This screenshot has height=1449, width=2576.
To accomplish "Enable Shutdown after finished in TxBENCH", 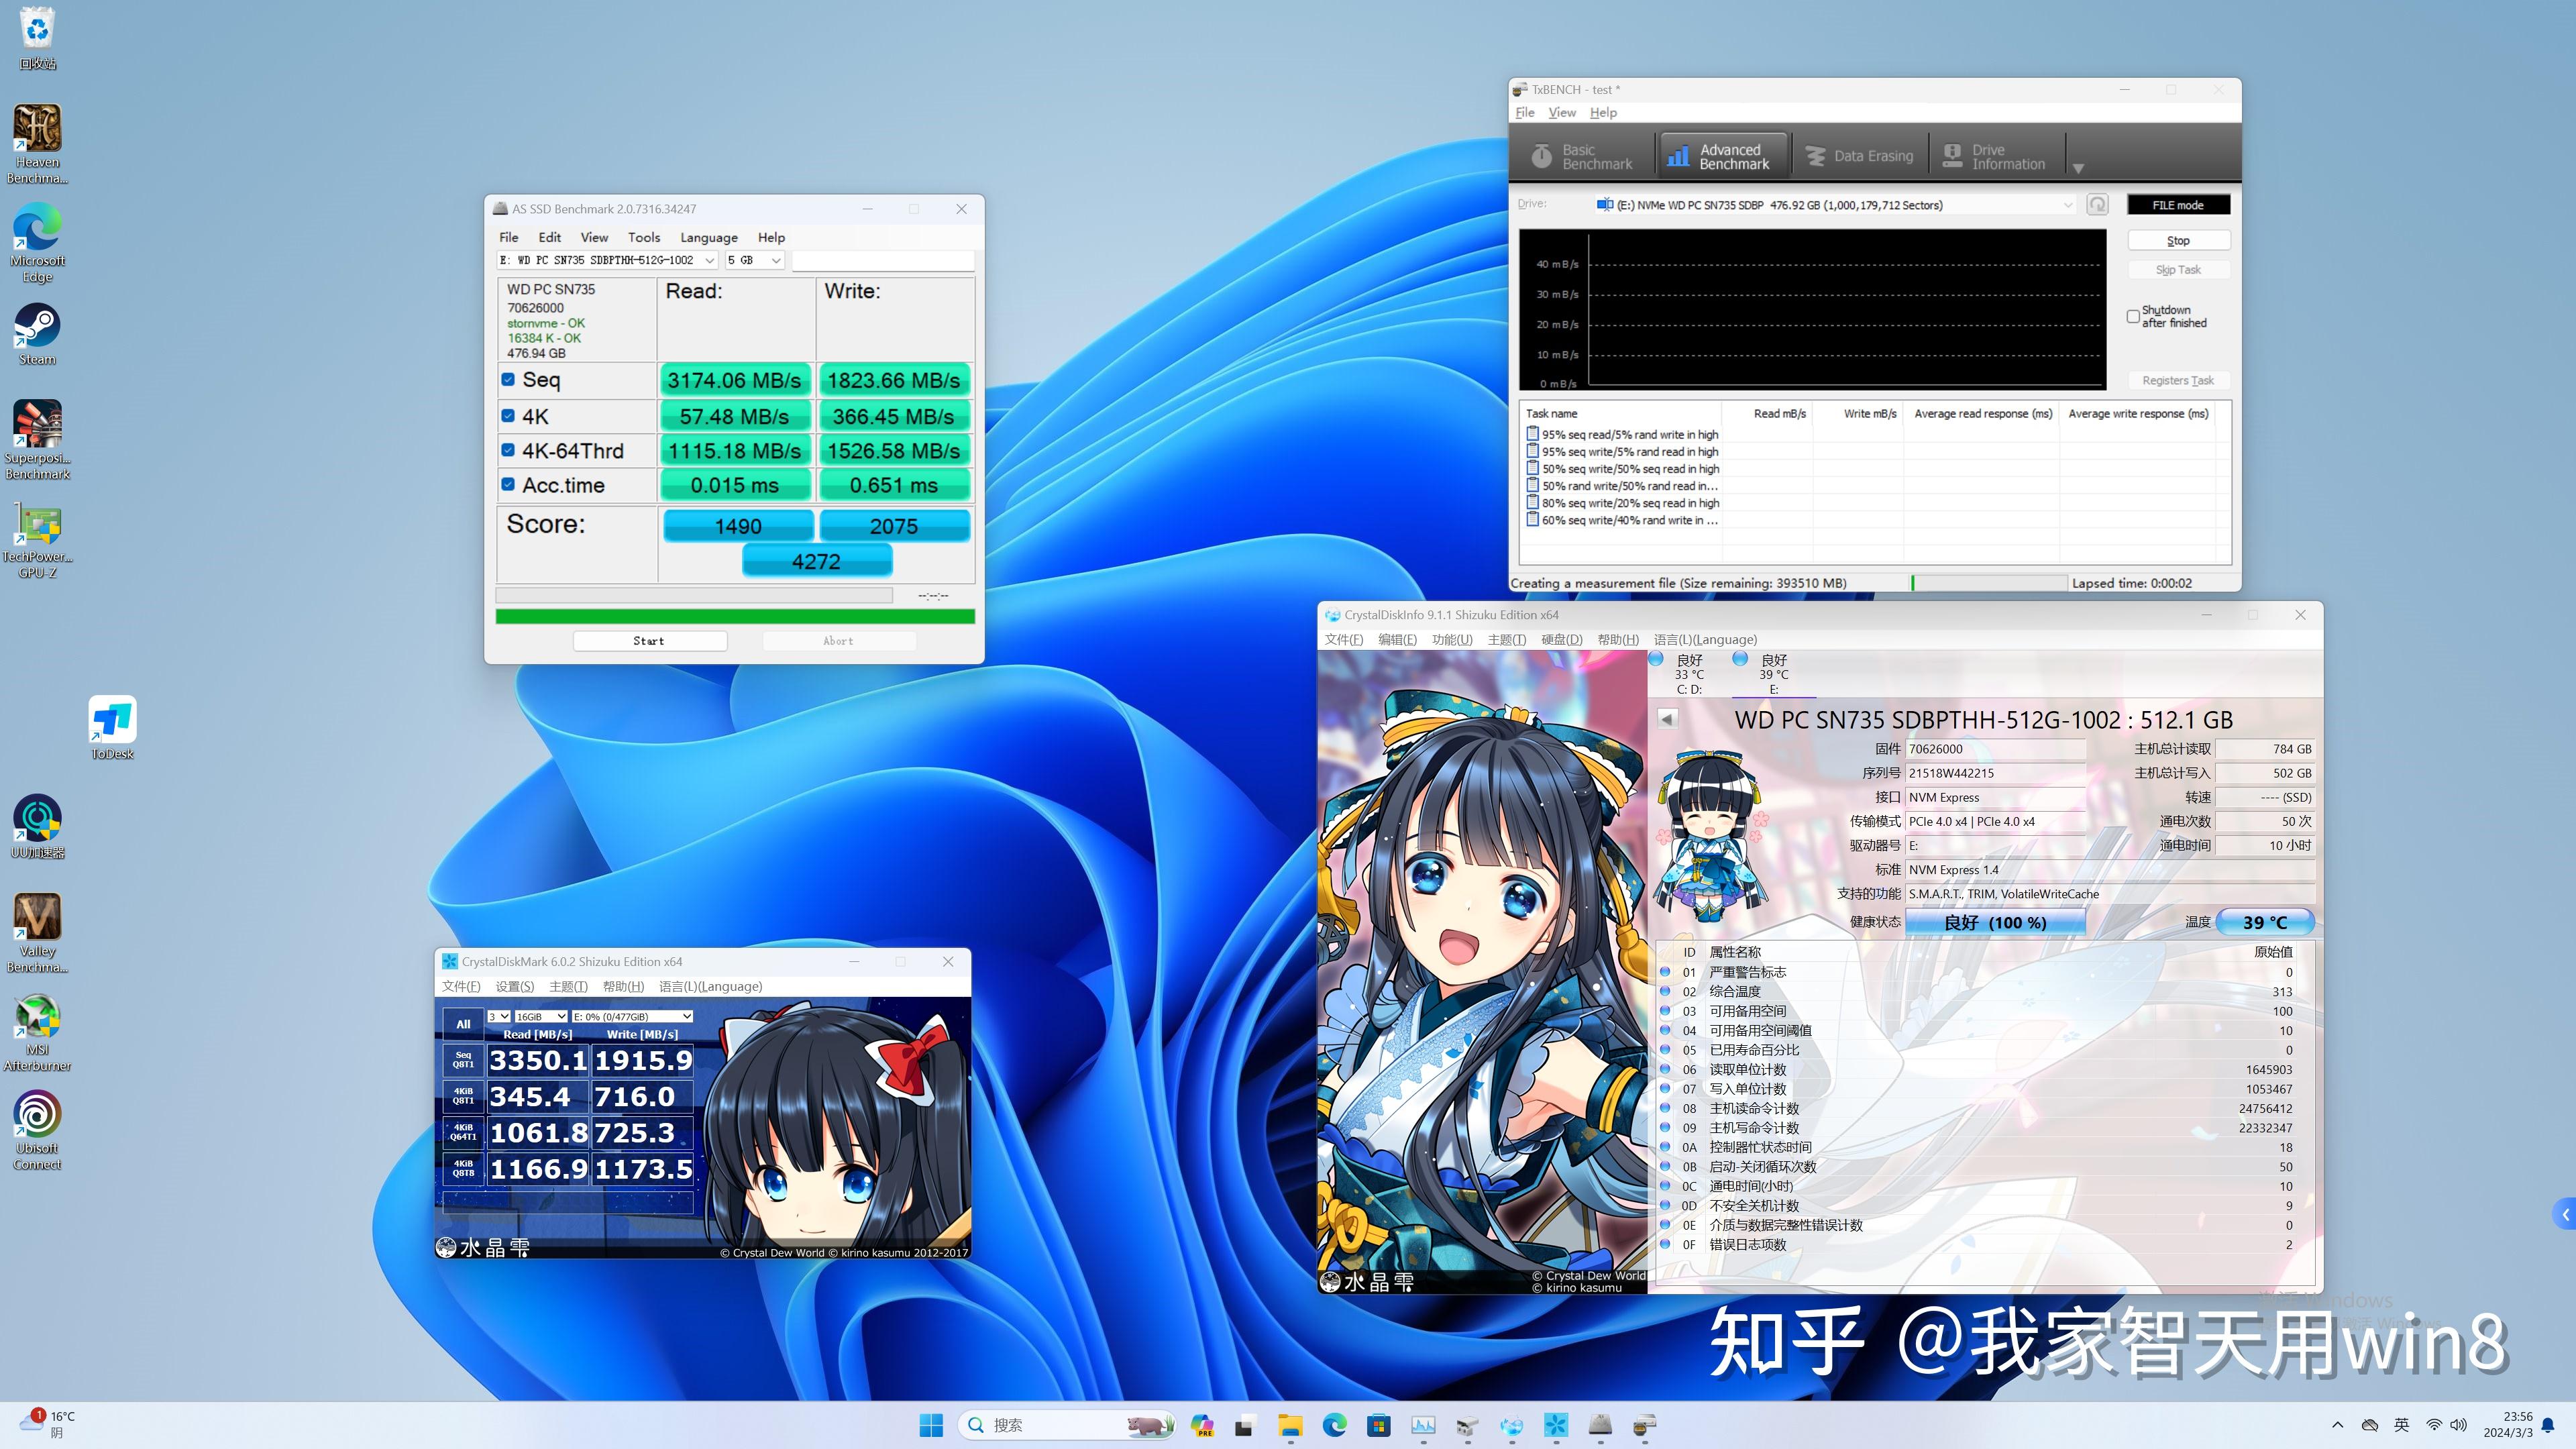I will 2133,316.
